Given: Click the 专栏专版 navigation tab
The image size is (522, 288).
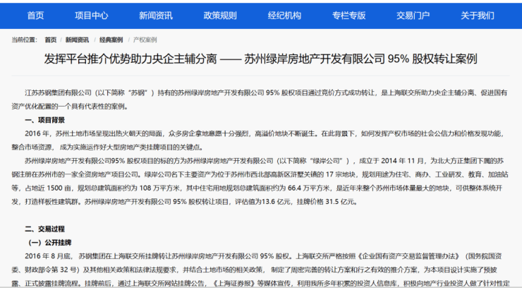Looking at the screenshot, I should point(348,15).
